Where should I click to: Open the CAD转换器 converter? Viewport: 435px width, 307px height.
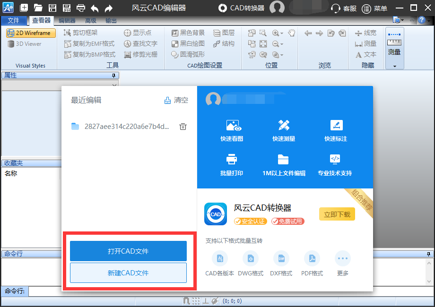[x=241, y=8]
